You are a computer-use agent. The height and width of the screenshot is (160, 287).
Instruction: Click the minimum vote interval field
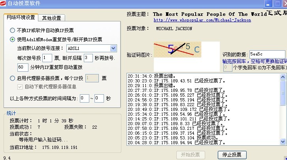(84, 98)
